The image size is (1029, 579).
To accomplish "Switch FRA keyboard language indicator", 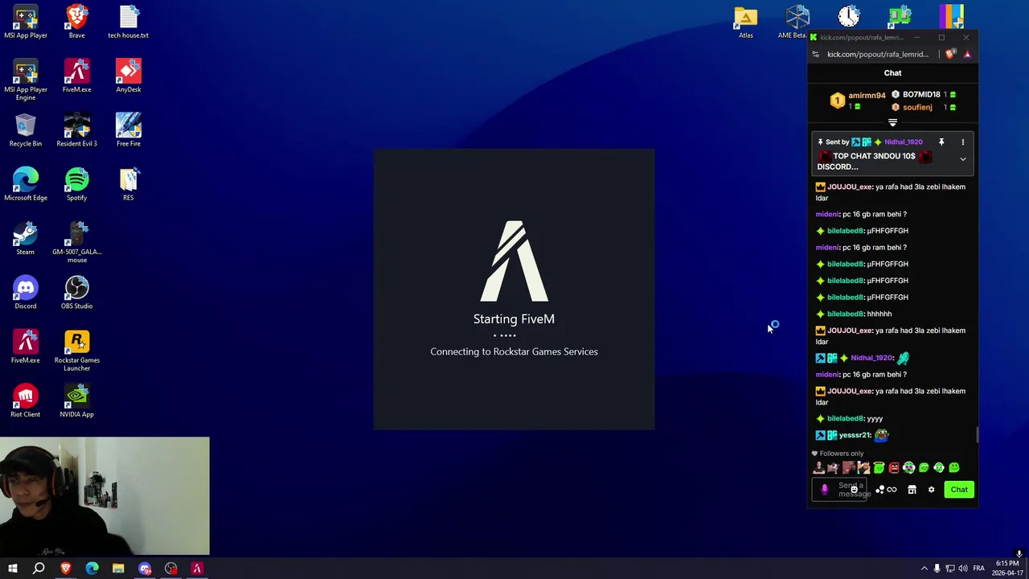I will (x=978, y=569).
